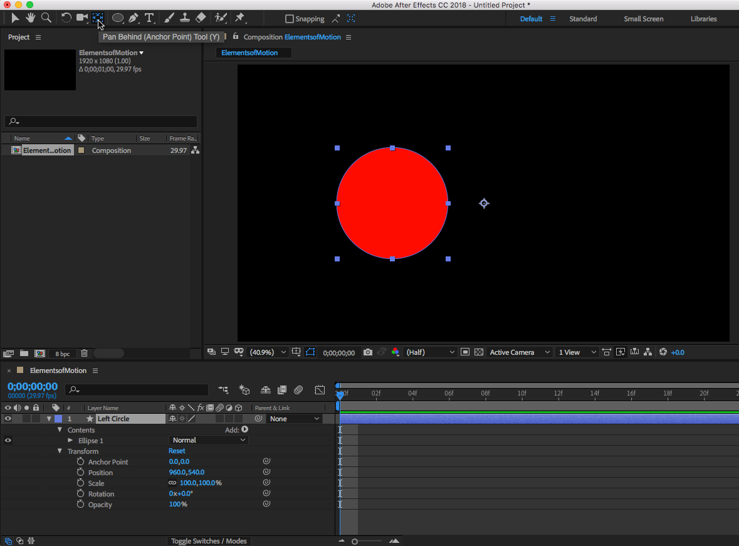The image size is (739, 546).
Task: Enable the Snapping checkbox
Action: click(290, 19)
